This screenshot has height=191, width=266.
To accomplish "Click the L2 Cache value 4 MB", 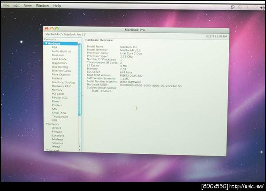I will (123, 66).
